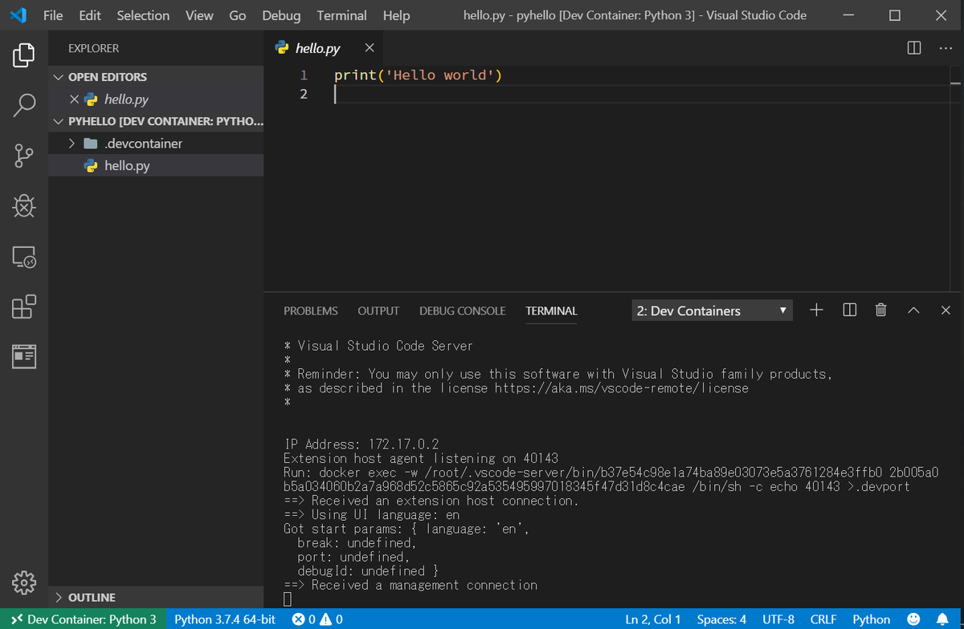Collapse the PYHELLO workspace folder section
Image resolution: width=964 pixels, height=629 pixels.
point(156,122)
